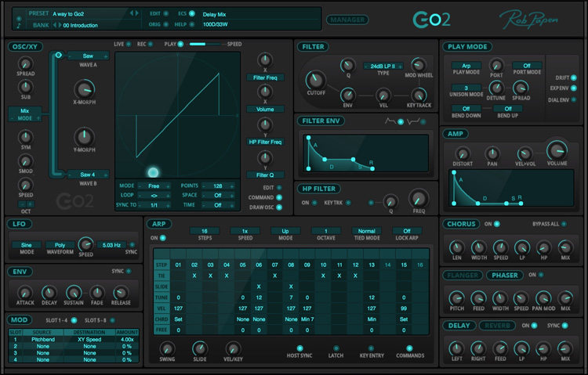Viewport: 588px width, 375px height.
Task: Click the SUB oscillator knob
Action: click(26, 87)
